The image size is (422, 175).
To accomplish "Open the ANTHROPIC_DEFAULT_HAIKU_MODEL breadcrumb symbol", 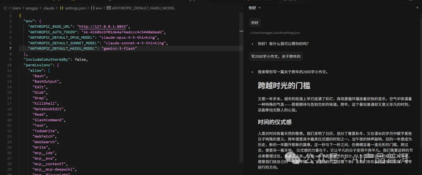I will pos(141,8).
